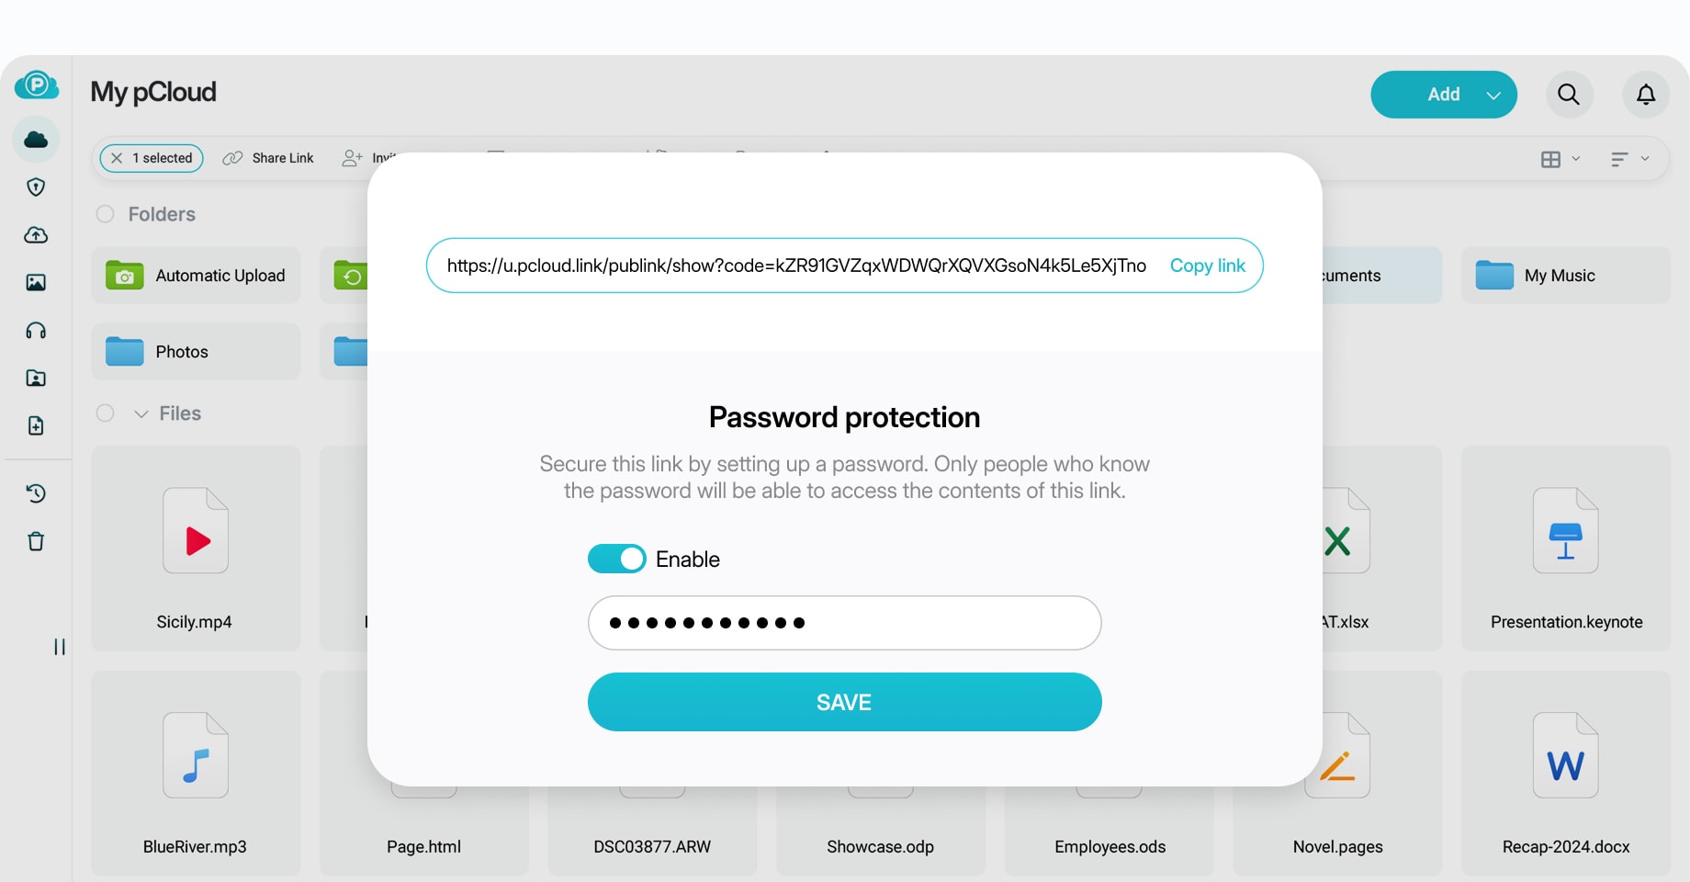This screenshot has height=882, width=1690.
Task: Save the password protection settings
Action: [843, 701]
